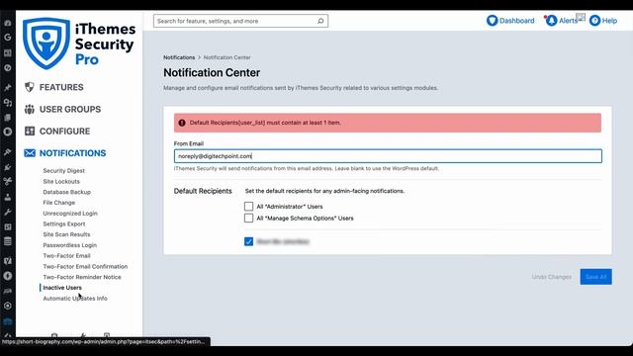Open the Posts pin icon in admin sidebar
Image resolution: width=633 pixels, height=356 pixels.
coord(8,87)
